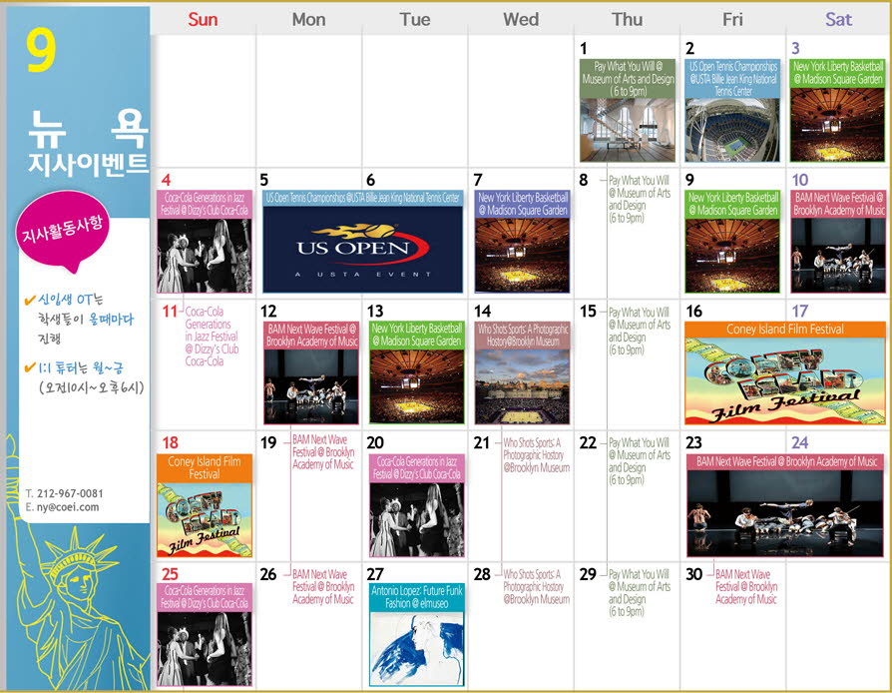Viewport: 892px width, 693px height.
Task: Click the Who Shot Sports label on the 14th
Action: point(522,336)
